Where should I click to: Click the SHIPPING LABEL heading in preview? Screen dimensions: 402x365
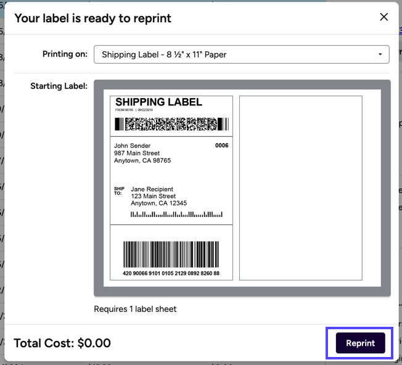pyautogui.click(x=158, y=102)
